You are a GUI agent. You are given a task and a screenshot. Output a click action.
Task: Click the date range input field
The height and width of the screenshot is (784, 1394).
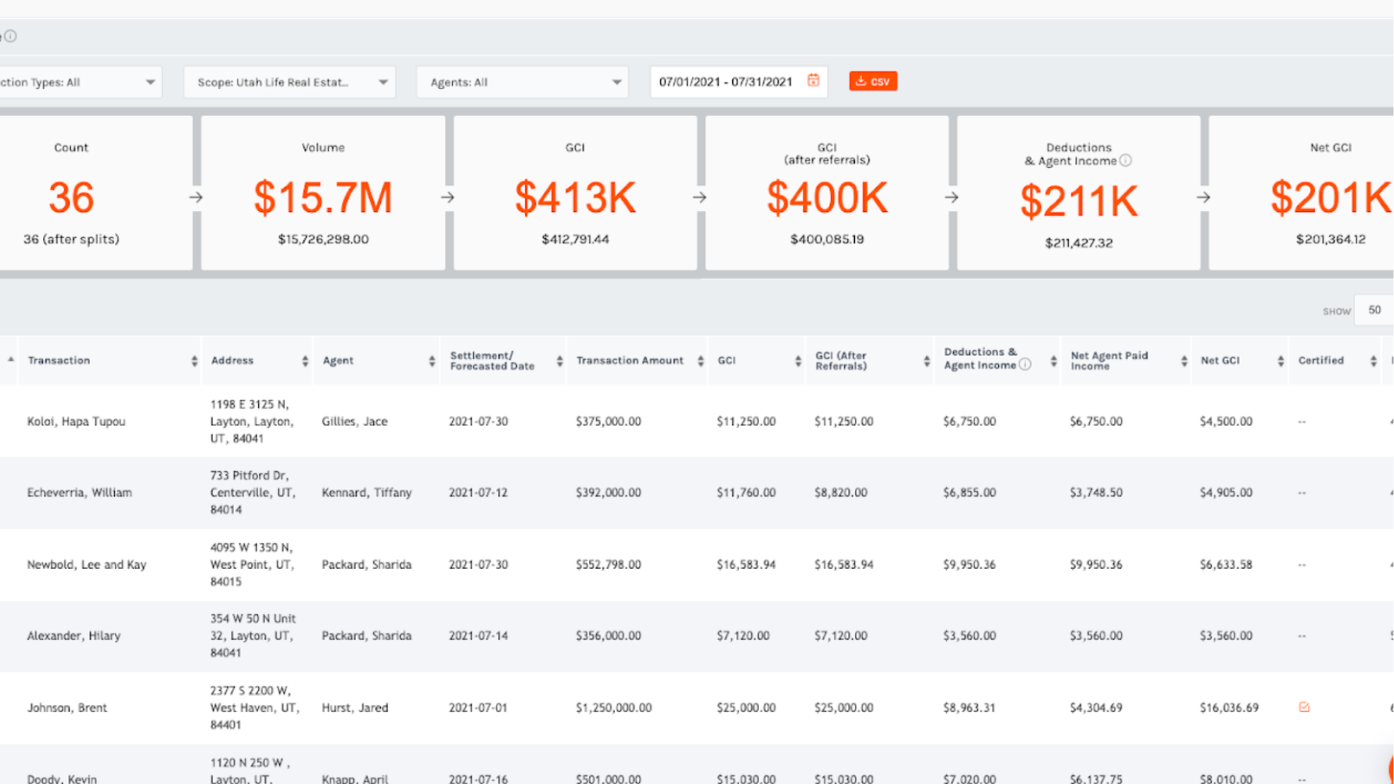point(725,82)
